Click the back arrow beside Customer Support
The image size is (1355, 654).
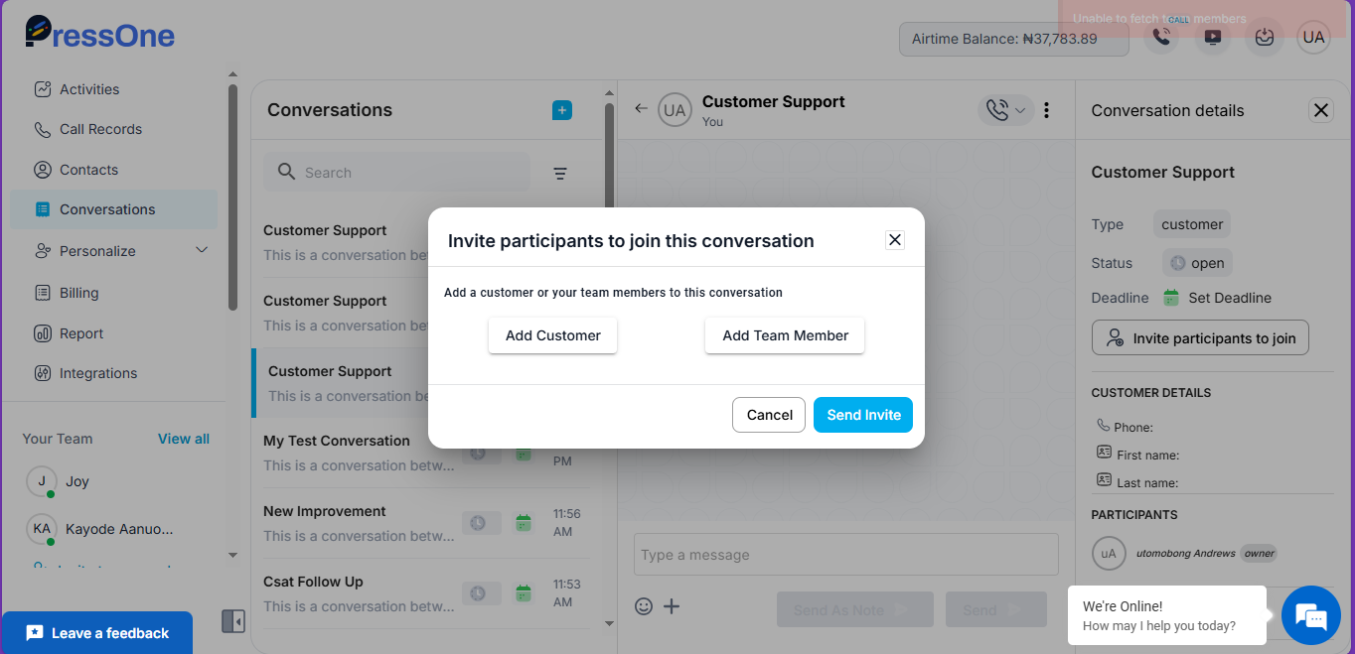coord(641,109)
